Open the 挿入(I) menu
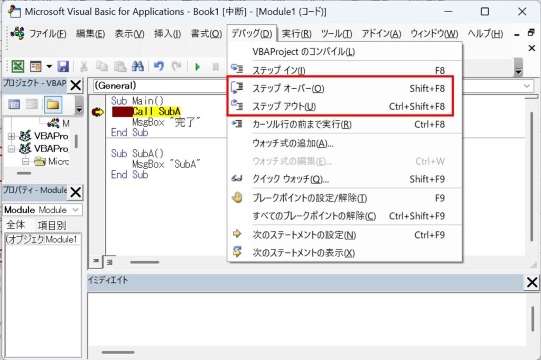 tap(167, 34)
